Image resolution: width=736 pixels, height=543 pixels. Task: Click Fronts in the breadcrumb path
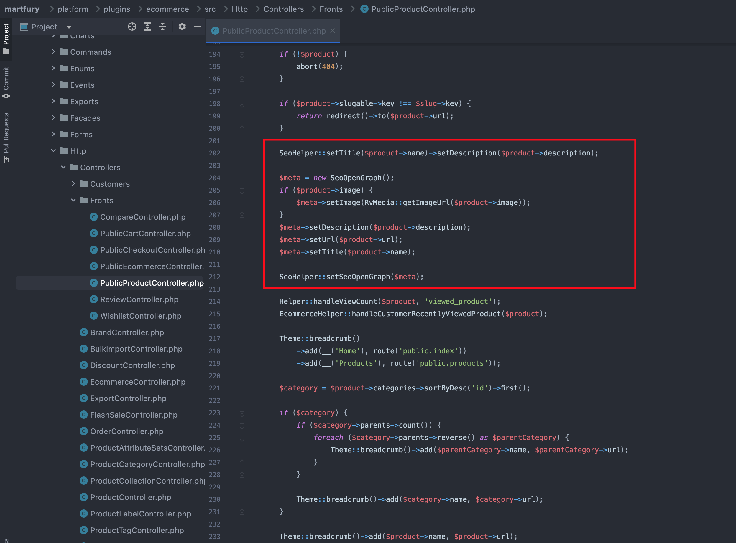click(x=331, y=9)
